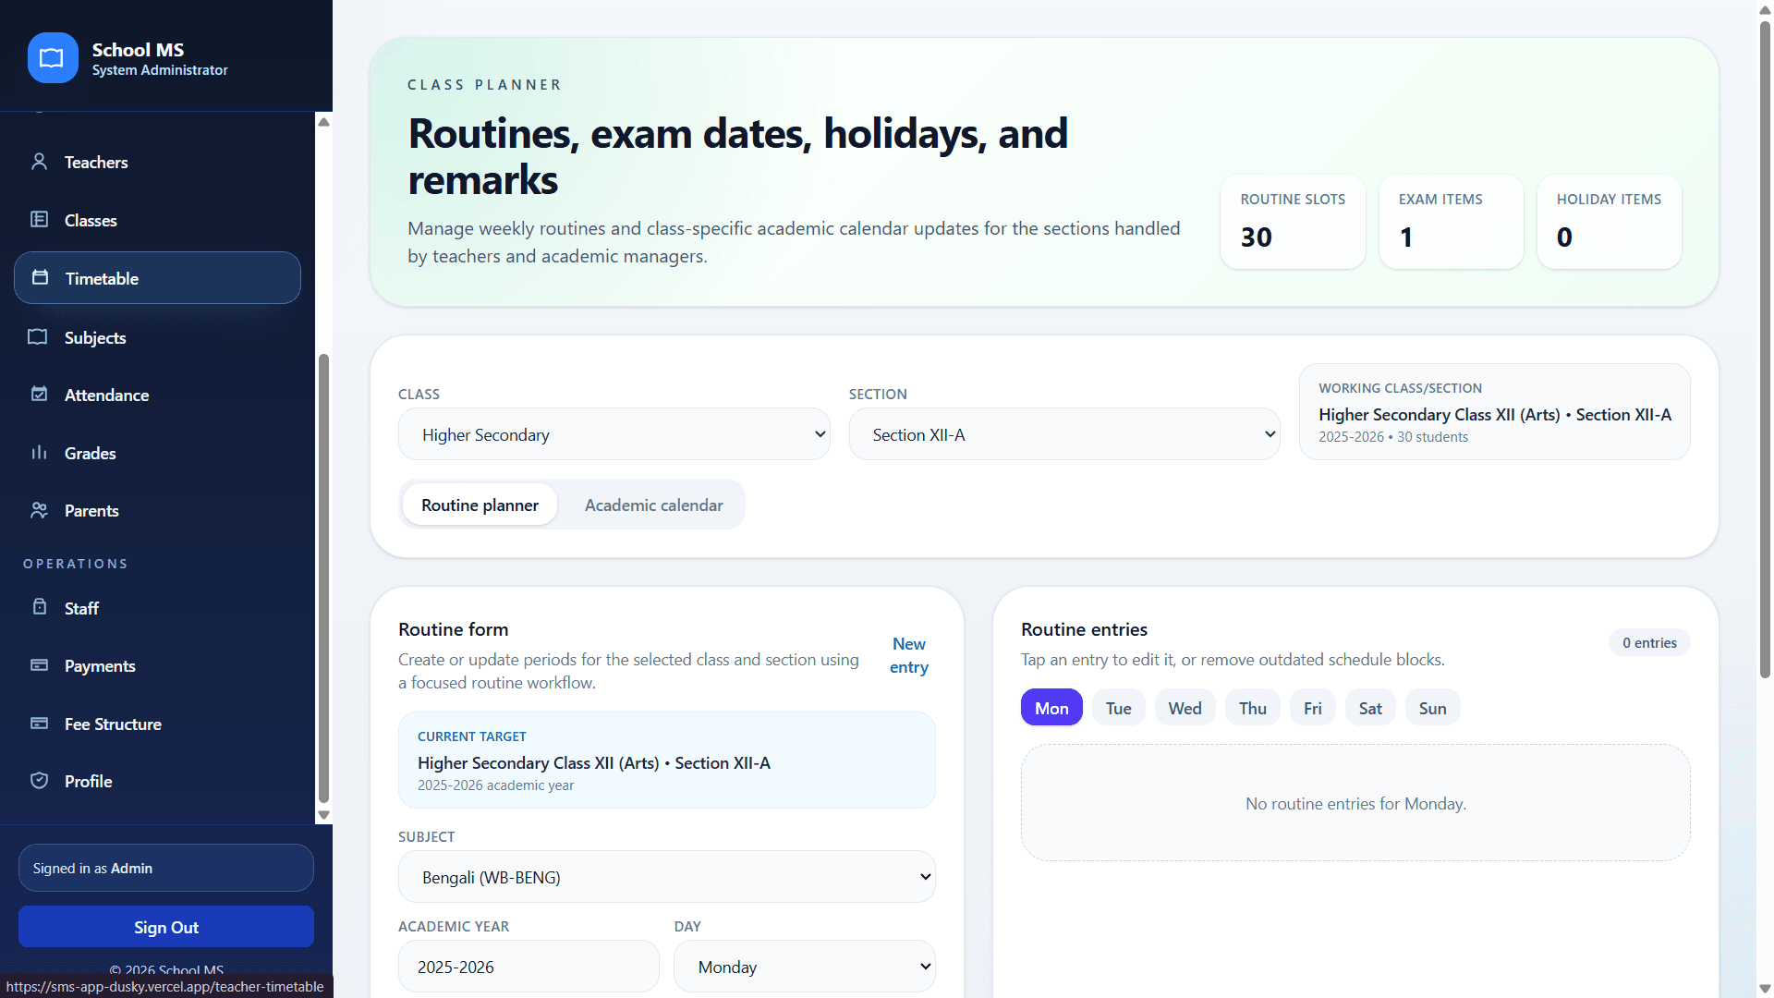Click the Current Target info box

click(x=666, y=760)
